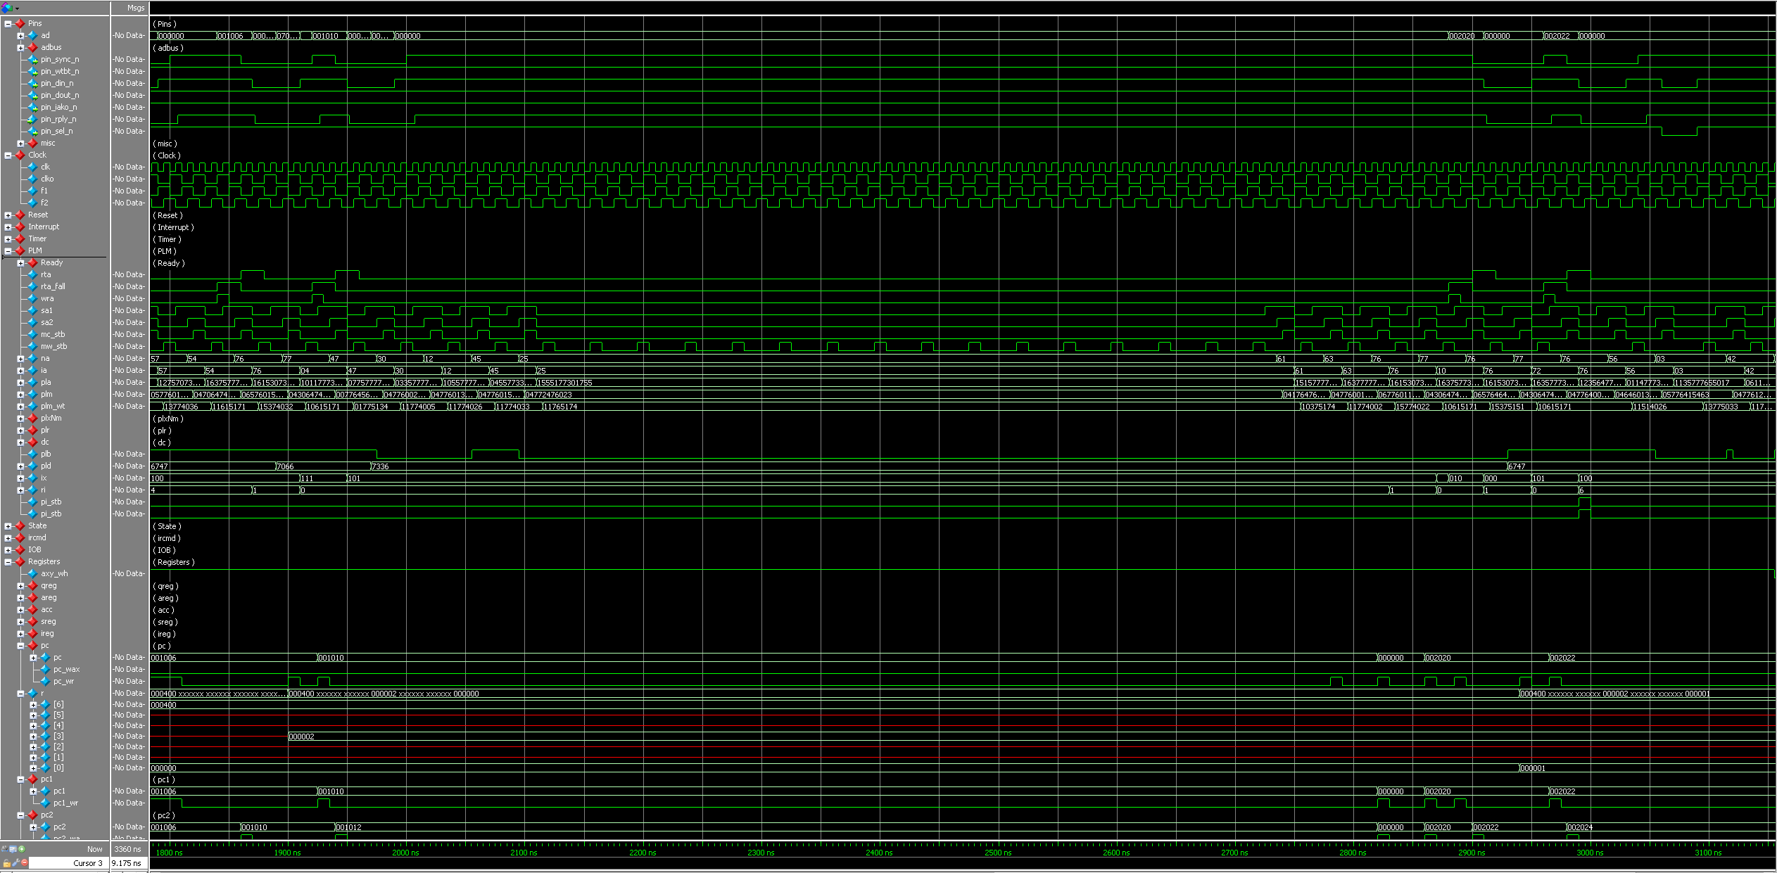1777x873 pixels.
Task: Collapse the Pins signal group
Action: click(x=8, y=23)
